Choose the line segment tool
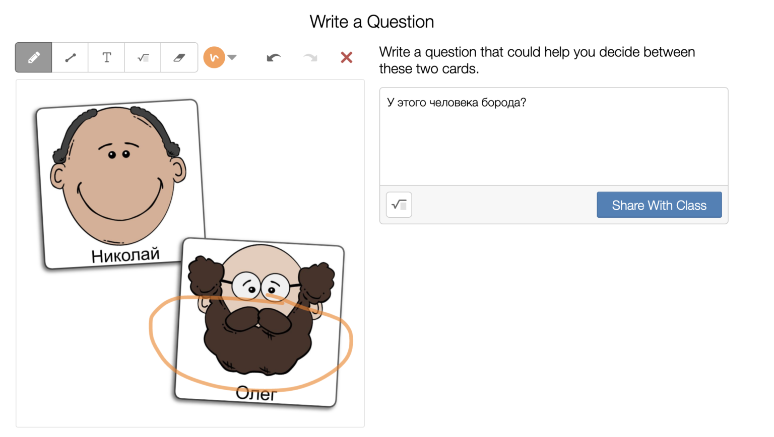 (x=70, y=57)
